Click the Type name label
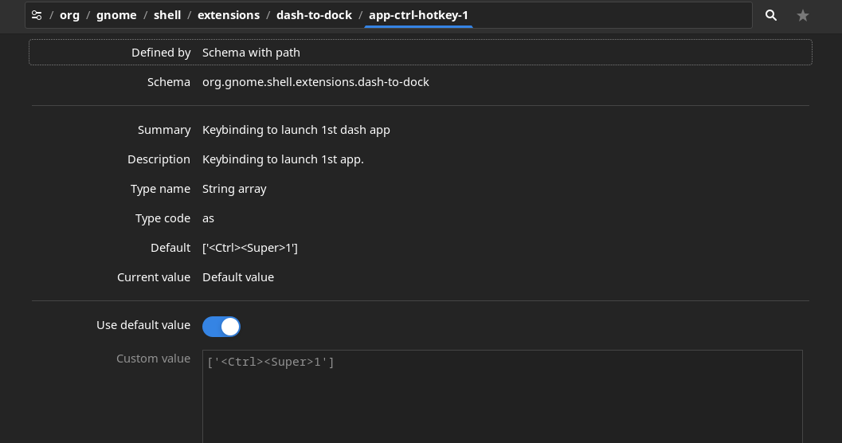Image resolution: width=842 pixels, height=443 pixels. (160, 189)
